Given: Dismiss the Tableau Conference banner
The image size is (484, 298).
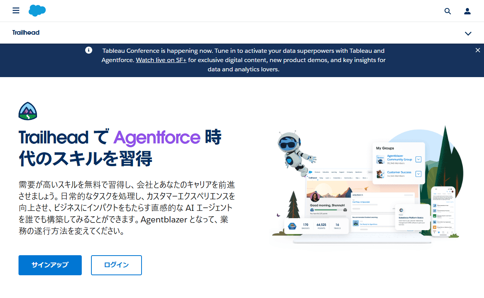Looking at the screenshot, I should click(478, 50).
